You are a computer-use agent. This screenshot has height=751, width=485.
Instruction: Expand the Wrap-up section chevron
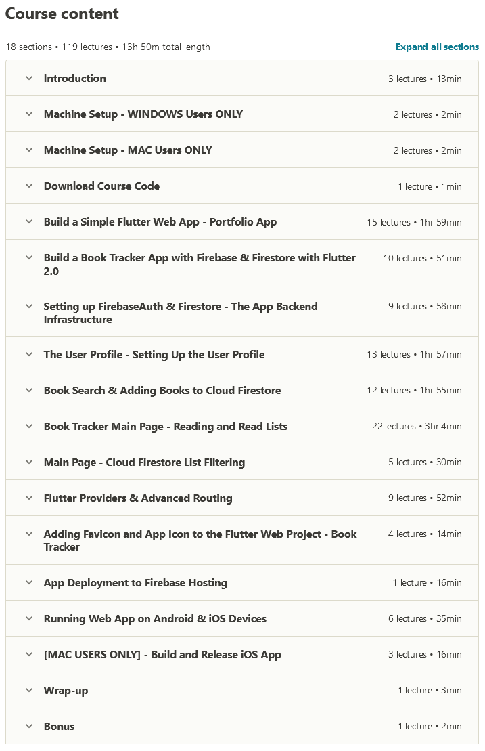point(29,690)
